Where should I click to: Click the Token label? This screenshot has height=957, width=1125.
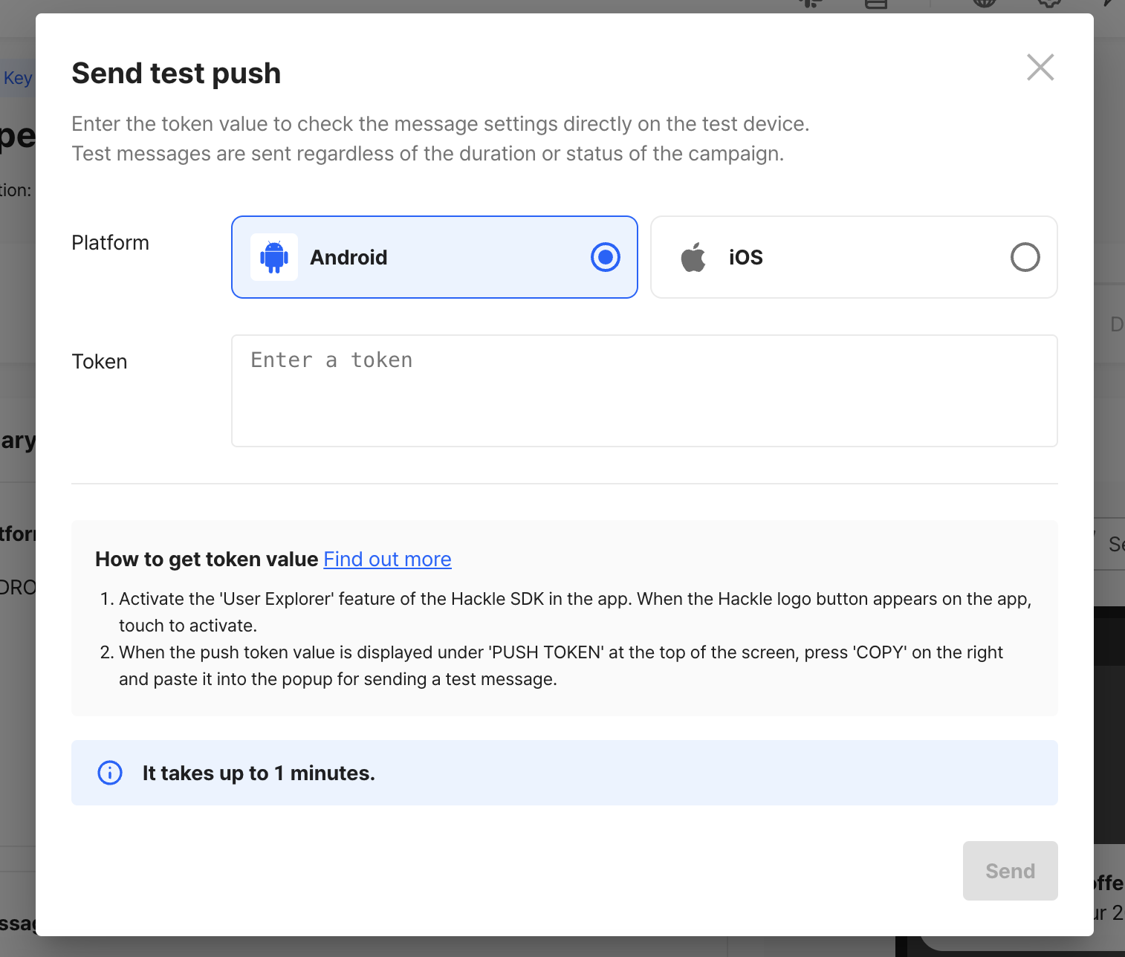(99, 362)
